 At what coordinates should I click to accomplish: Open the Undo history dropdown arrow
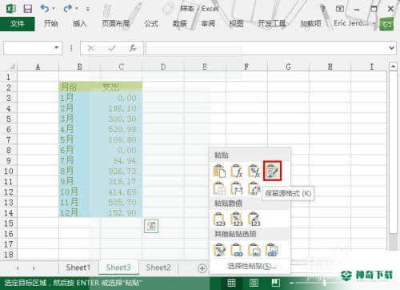coord(54,9)
